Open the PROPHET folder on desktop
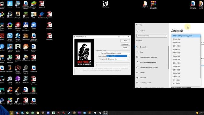The height and width of the screenshot is (115, 204). (x=145, y=4)
